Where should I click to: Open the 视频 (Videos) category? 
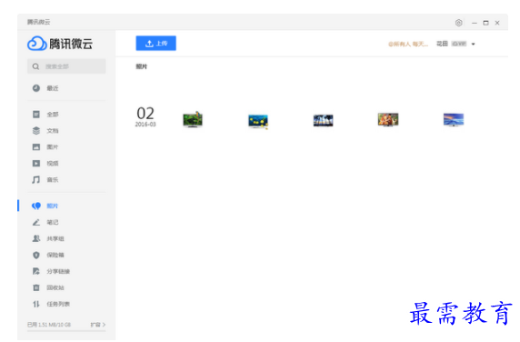[45, 163]
